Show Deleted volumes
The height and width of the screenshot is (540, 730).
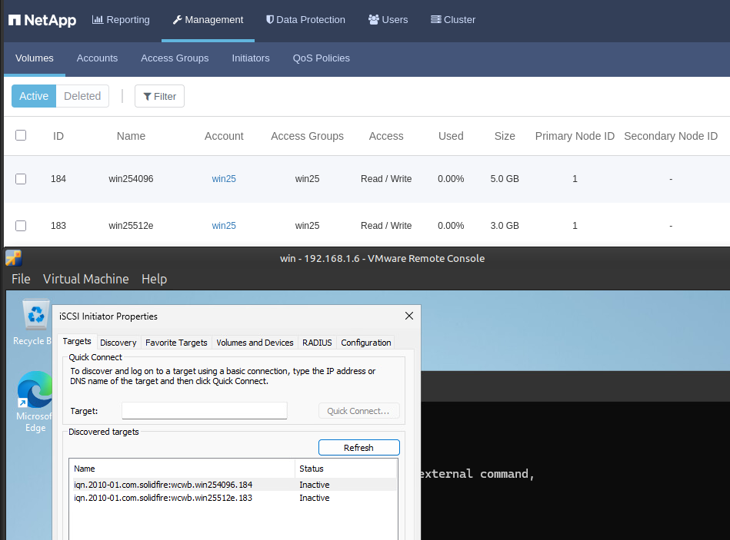[82, 96]
